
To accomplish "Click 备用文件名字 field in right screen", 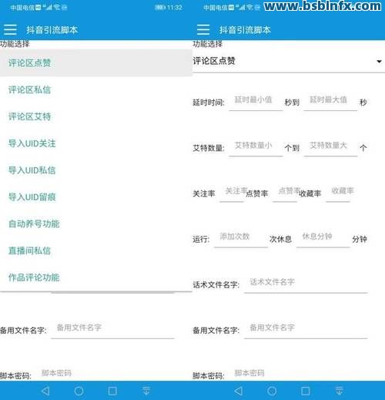I will coord(306,330).
